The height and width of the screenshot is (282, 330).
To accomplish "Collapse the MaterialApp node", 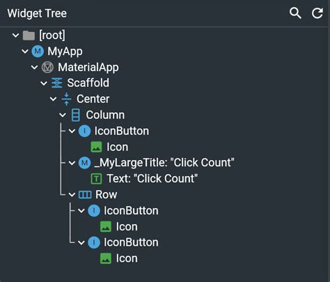I will pos(34,68).
